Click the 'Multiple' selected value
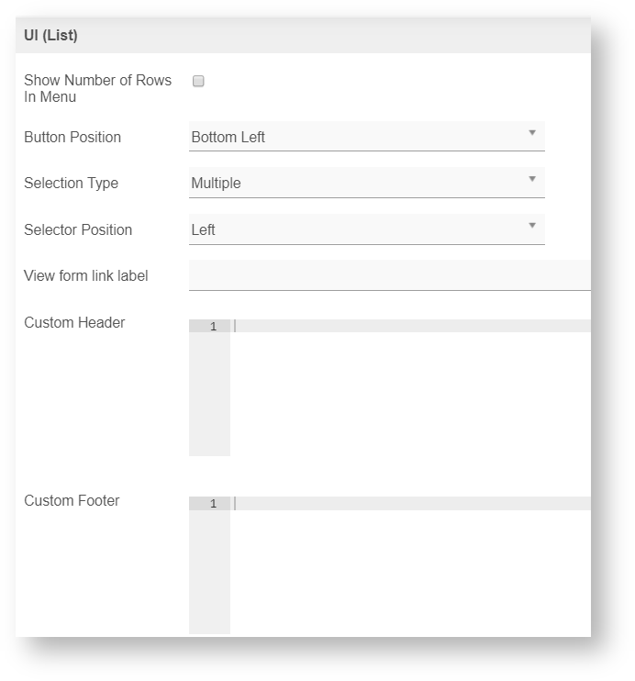635x681 pixels. pos(217,184)
